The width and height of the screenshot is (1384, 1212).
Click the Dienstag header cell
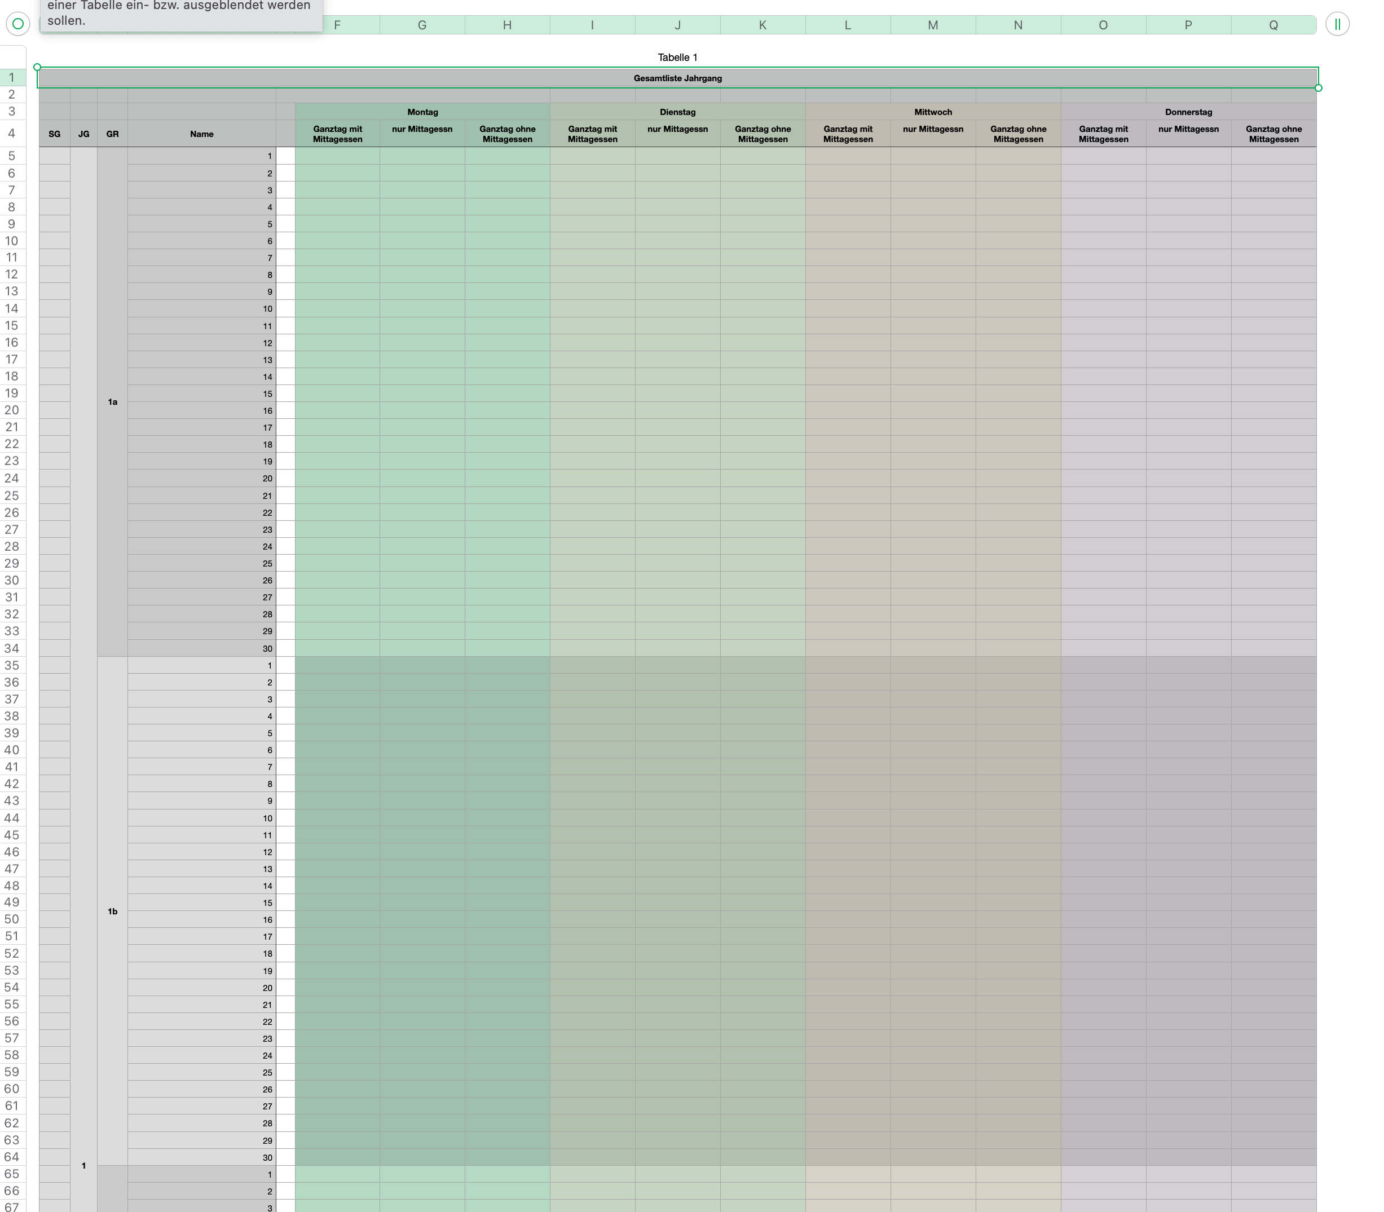pyautogui.click(x=677, y=112)
